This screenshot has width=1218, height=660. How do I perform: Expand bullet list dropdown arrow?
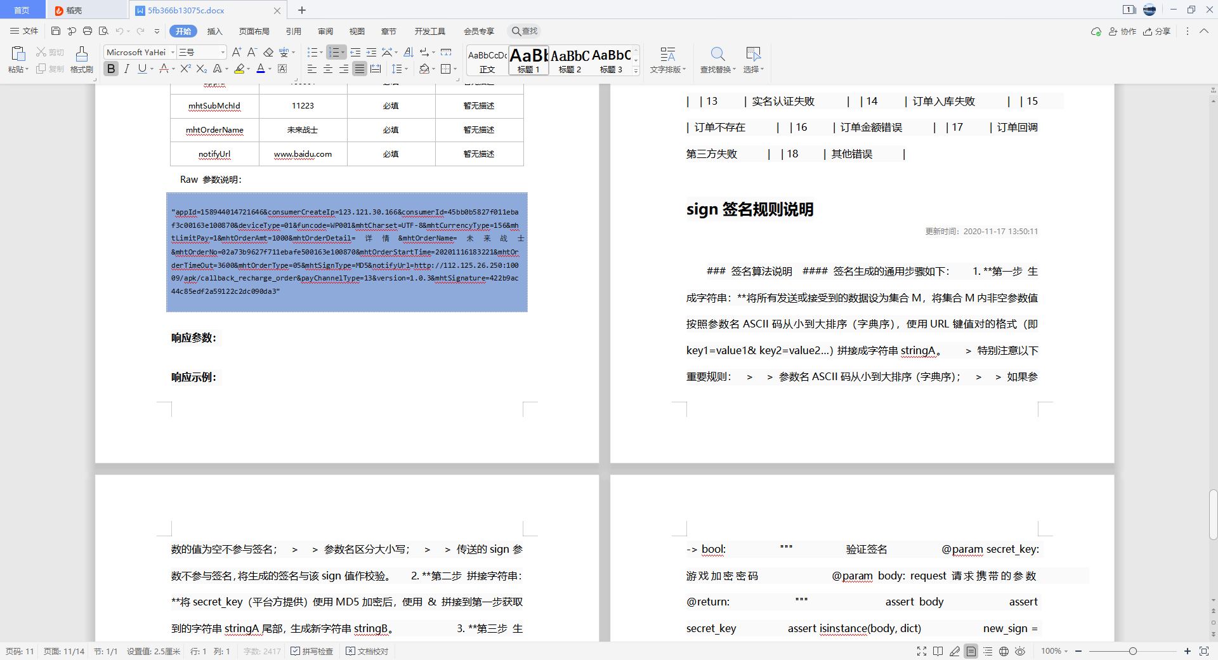click(x=321, y=53)
